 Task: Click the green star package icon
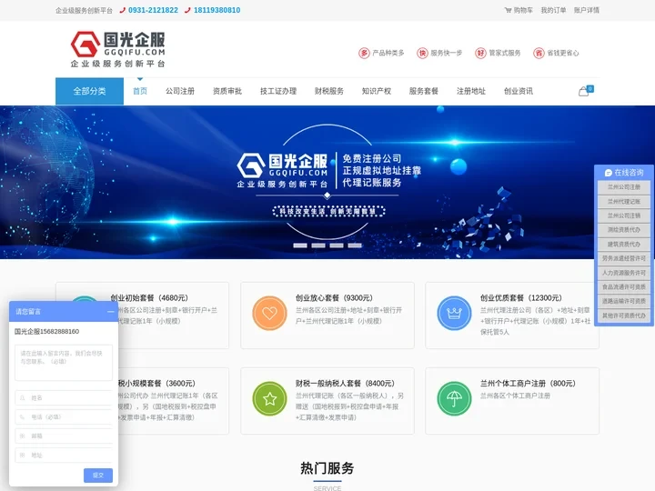click(270, 399)
